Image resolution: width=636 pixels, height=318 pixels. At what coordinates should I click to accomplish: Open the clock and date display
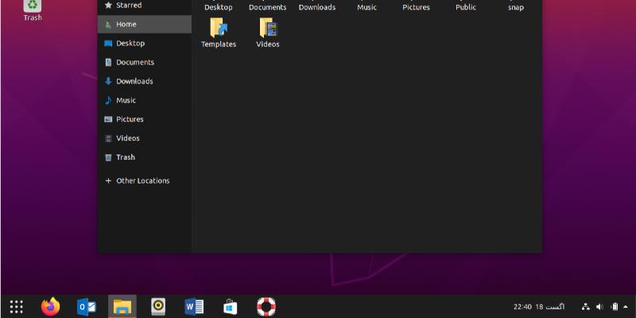click(x=539, y=307)
